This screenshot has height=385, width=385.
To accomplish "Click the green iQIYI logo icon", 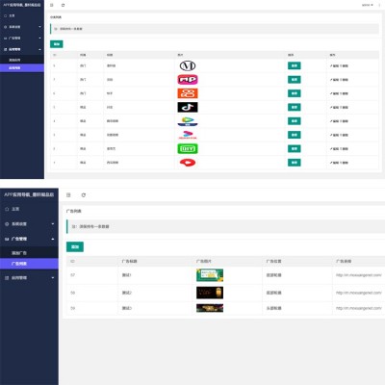I will click(188, 148).
